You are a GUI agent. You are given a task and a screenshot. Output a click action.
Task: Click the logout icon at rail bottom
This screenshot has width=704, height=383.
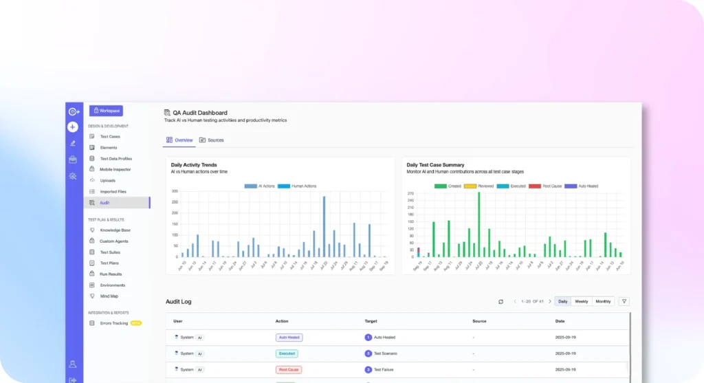pyautogui.click(x=73, y=379)
